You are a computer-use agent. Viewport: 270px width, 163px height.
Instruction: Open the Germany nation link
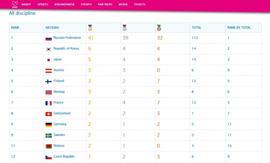click(60, 124)
